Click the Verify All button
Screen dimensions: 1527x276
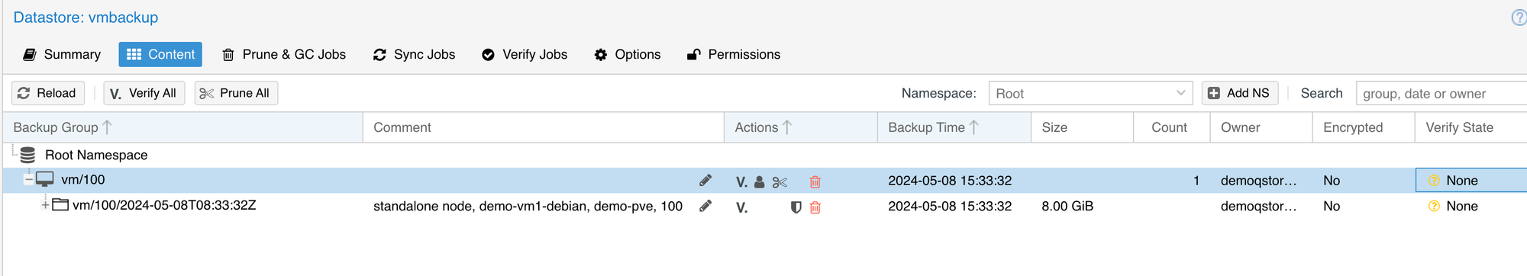click(144, 93)
